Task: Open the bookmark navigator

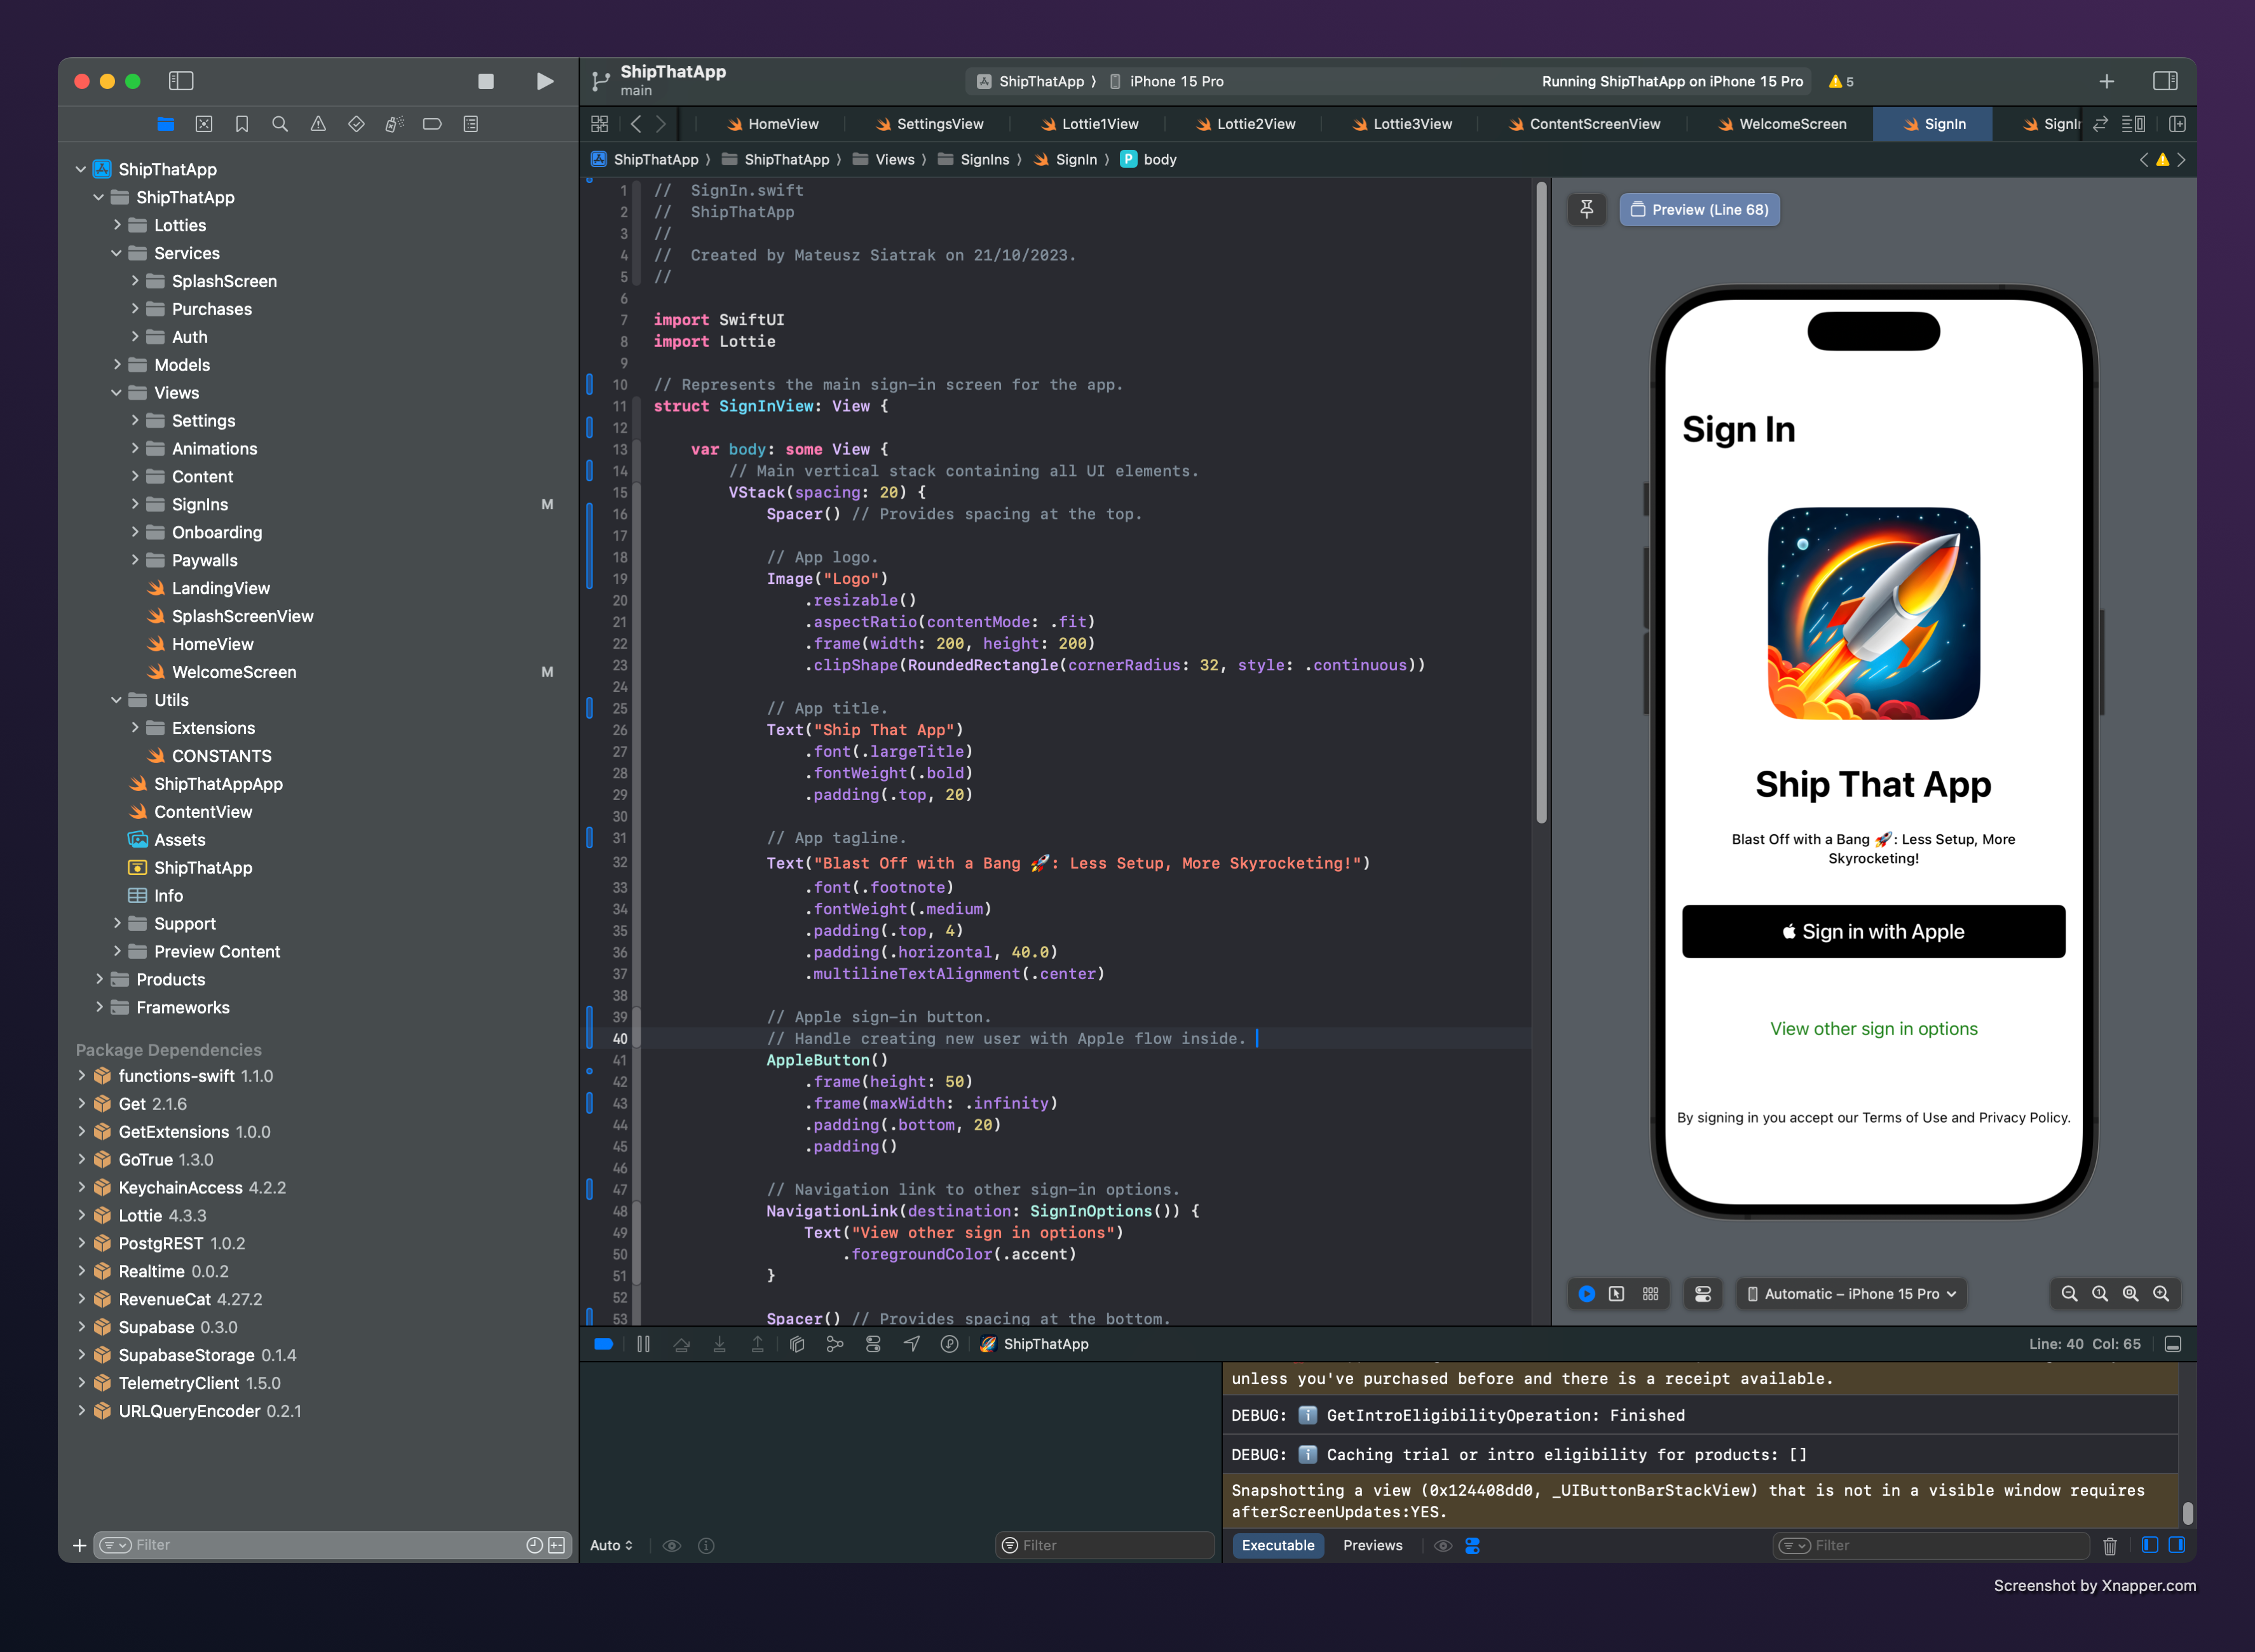Action: (x=242, y=124)
